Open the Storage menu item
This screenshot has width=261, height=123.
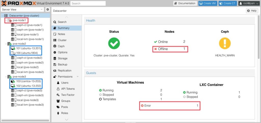point(67,58)
